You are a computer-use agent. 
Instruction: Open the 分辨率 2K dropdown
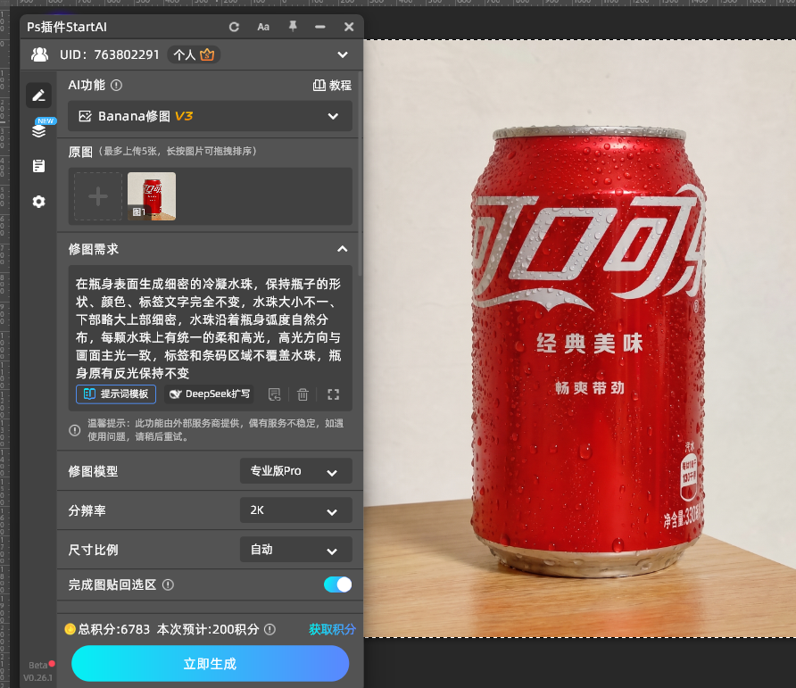(x=296, y=510)
